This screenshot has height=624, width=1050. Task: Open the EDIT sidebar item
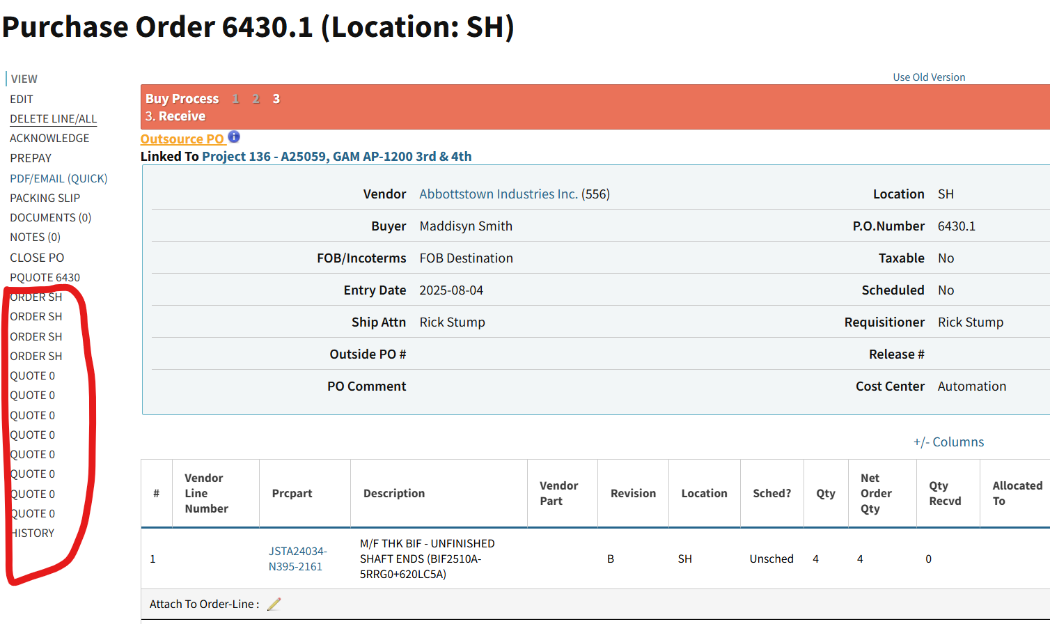pos(22,99)
